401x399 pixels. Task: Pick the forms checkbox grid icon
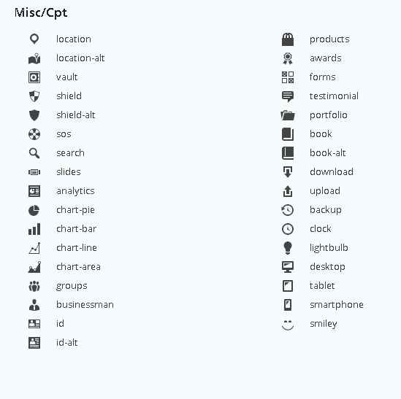point(288,77)
